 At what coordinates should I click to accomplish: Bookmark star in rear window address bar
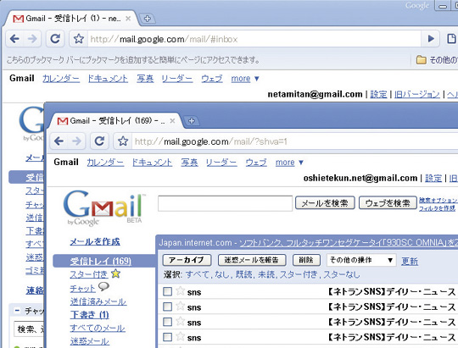coord(79,38)
